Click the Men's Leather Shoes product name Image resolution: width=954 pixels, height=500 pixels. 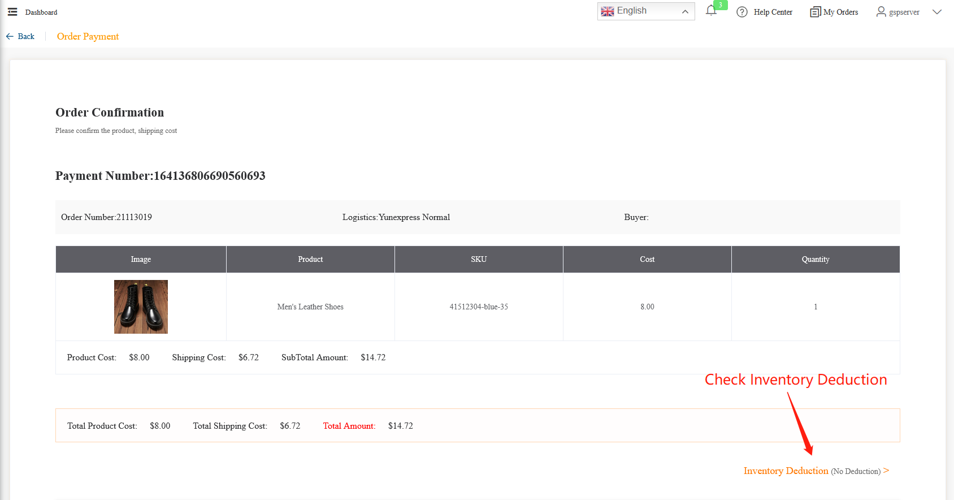[310, 307]
